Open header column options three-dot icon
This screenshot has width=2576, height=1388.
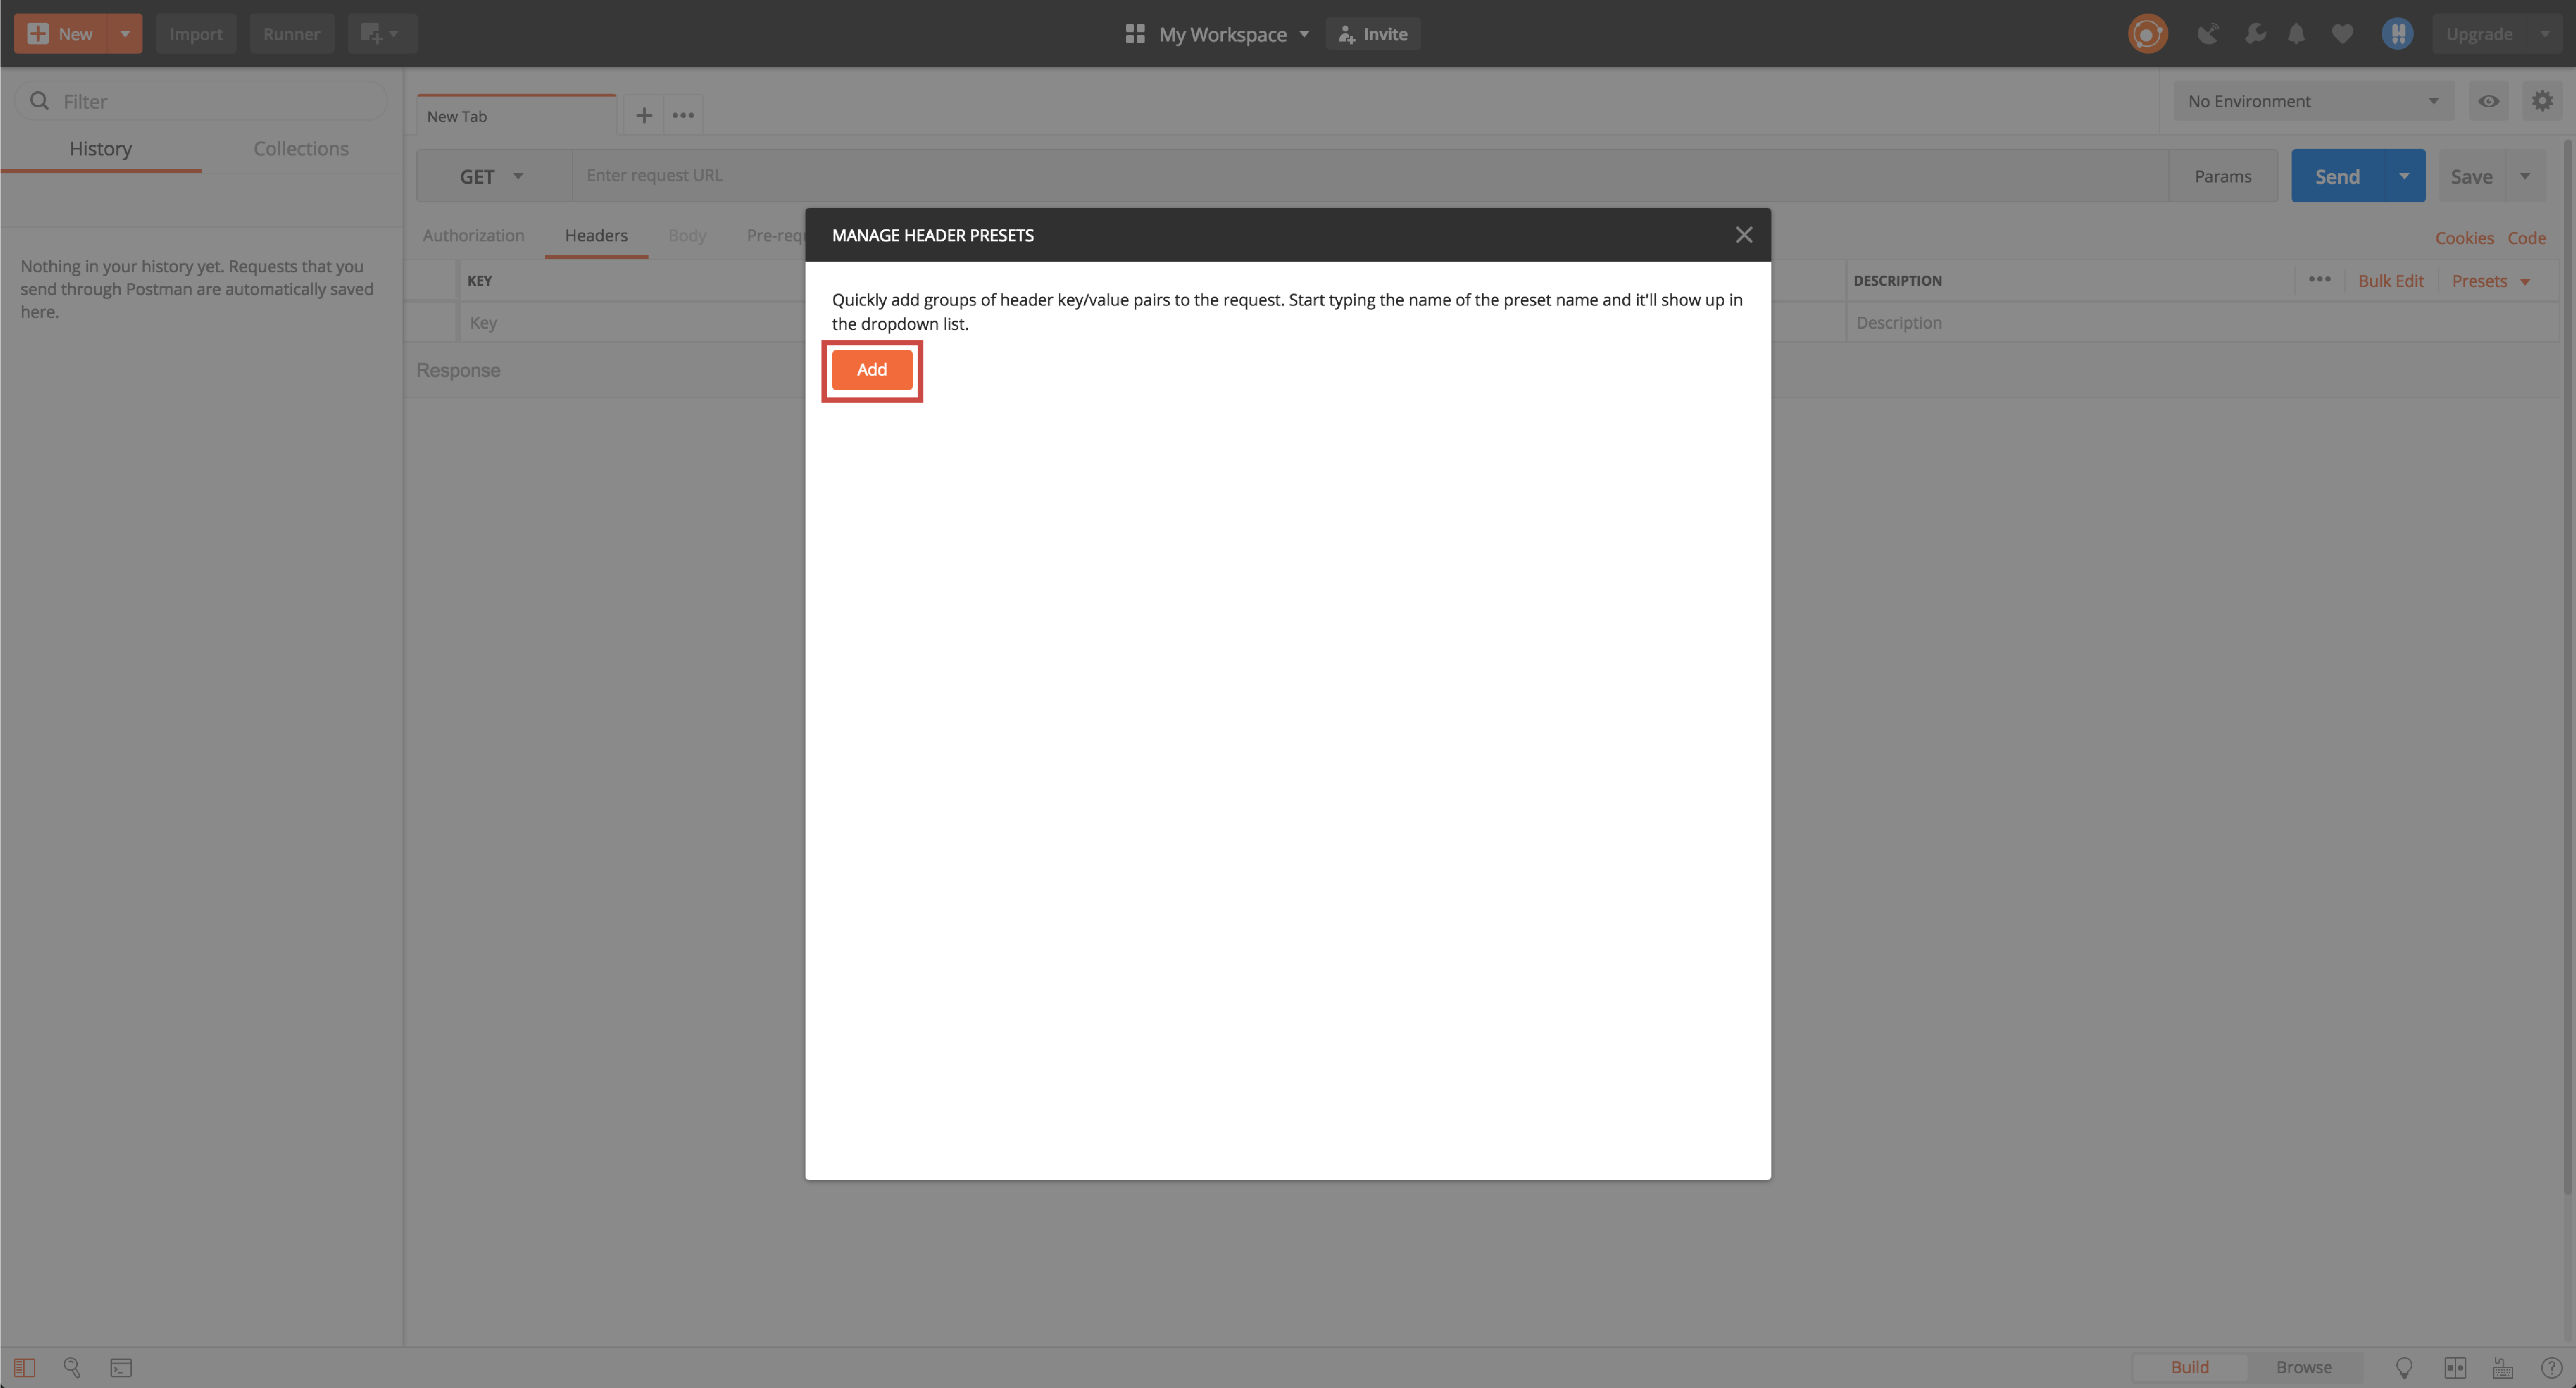click(x=2319, y=280)
